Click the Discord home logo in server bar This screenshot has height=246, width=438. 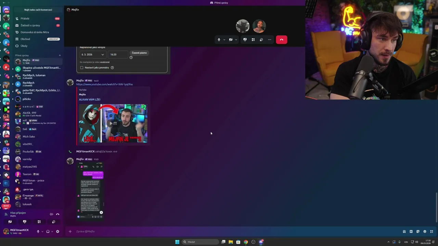(x=6, y=10)
